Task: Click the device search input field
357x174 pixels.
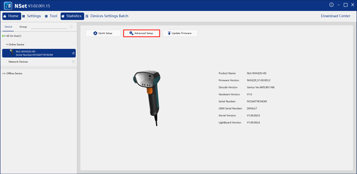Action: [49, 27]
